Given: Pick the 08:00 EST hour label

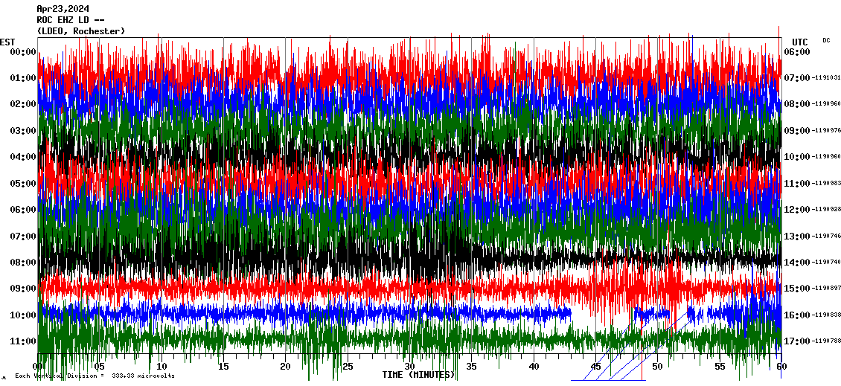Looking at the screenshot, I should (23, 262).
